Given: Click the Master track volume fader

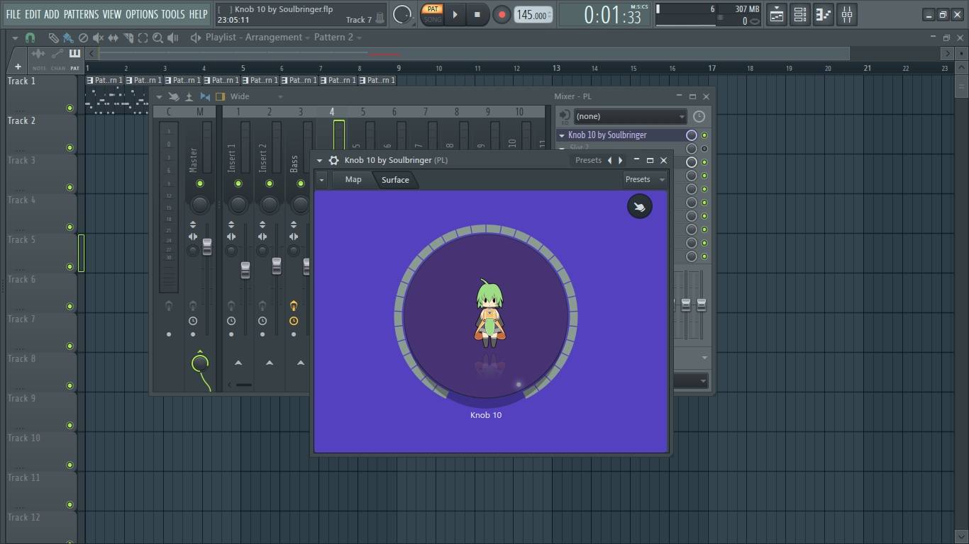Looking at the screenshot, I should 207,246.
